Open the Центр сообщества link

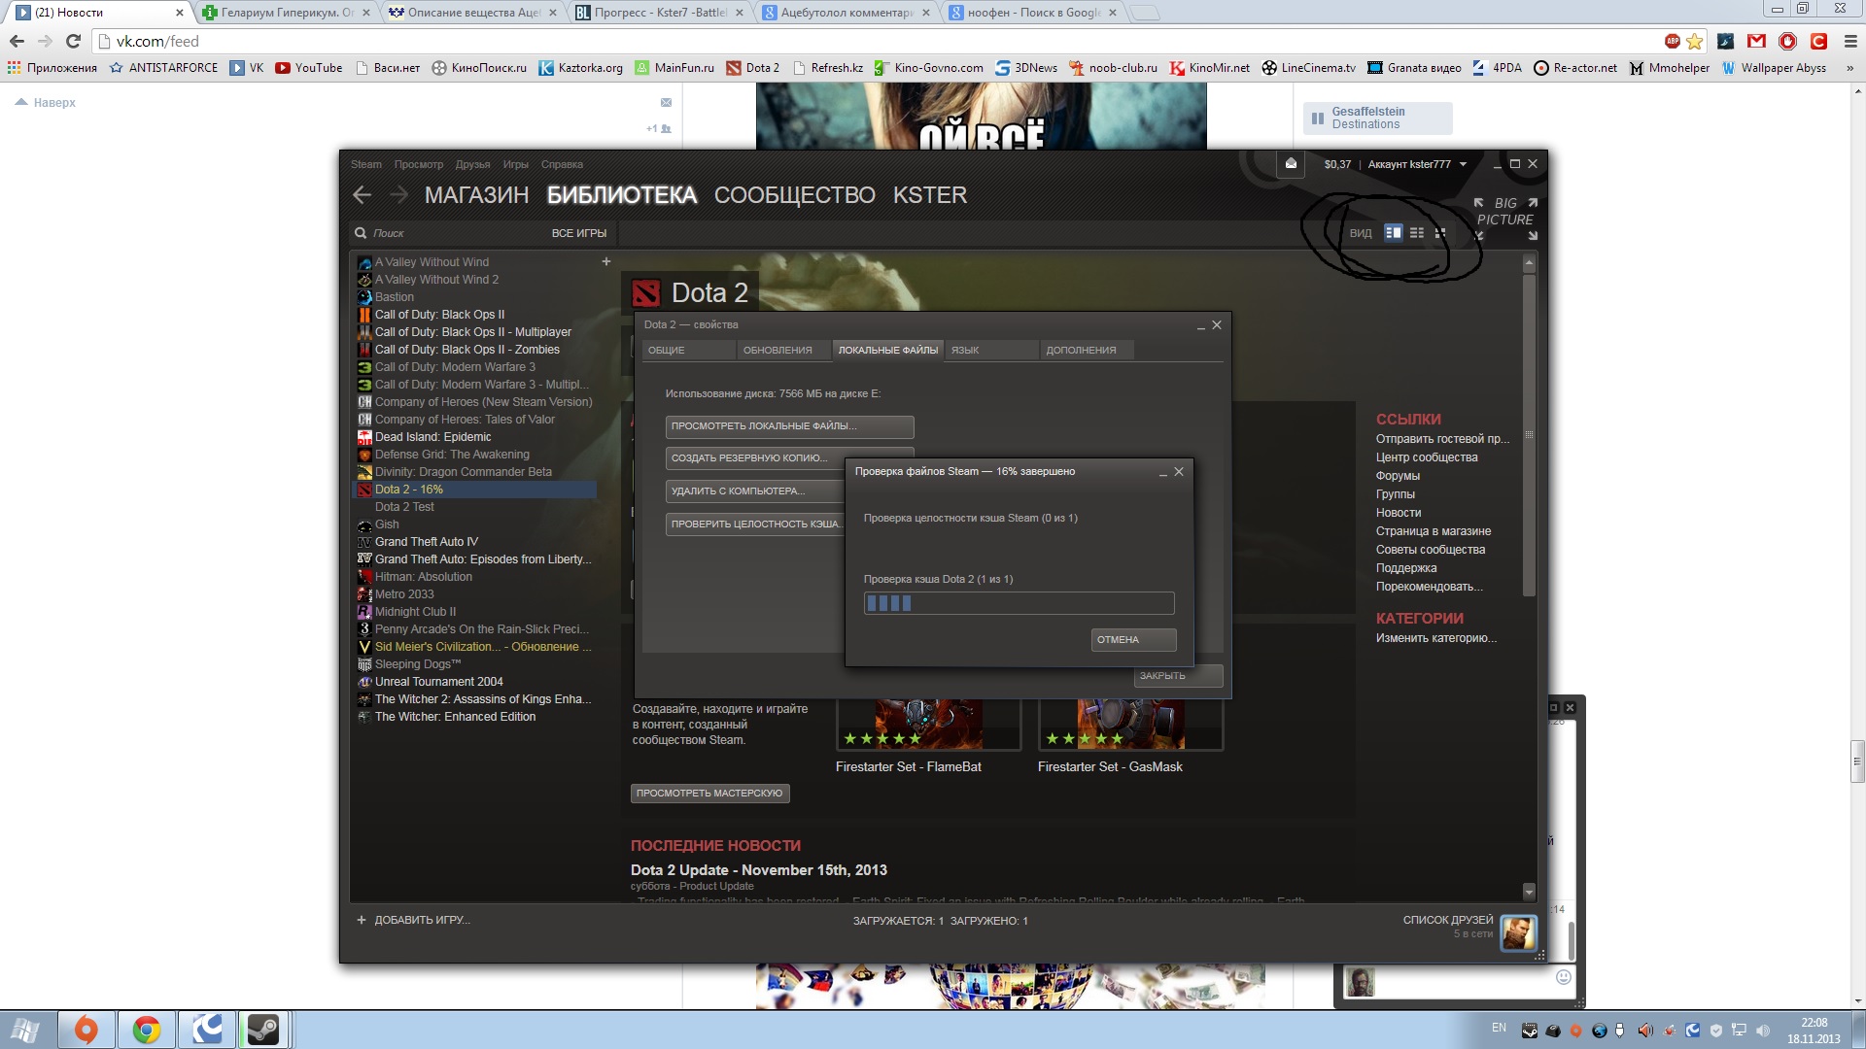(x=1426, y=457)
